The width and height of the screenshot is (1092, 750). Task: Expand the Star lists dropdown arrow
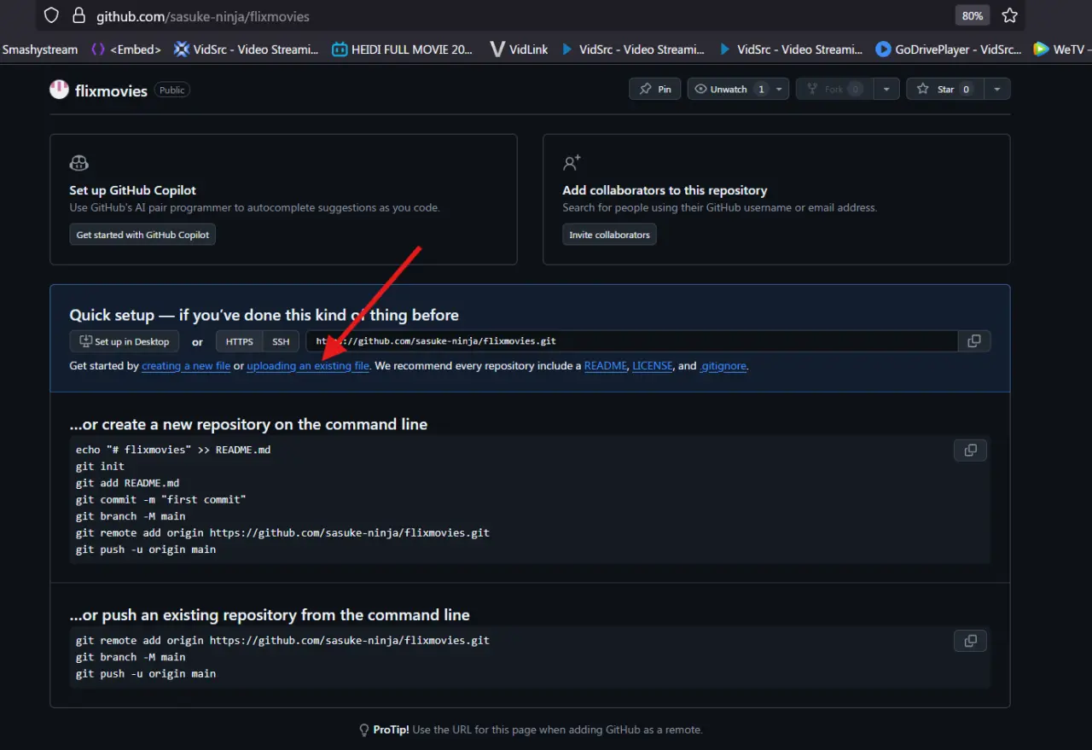pos(997,89)
